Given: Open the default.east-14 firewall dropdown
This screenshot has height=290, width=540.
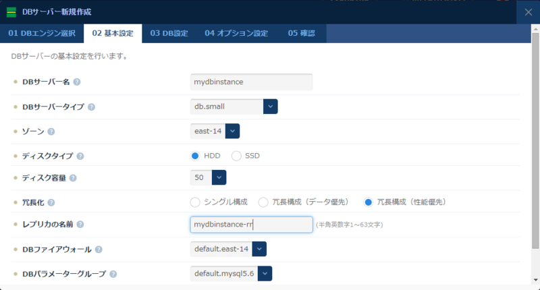Looking at the screenshot, I should click(228, 249).
